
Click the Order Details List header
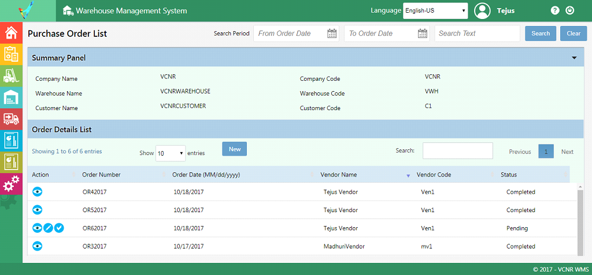[306, 129]
